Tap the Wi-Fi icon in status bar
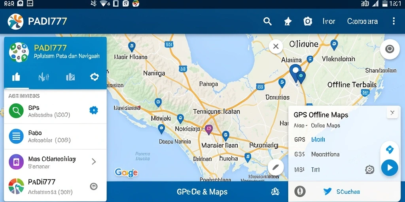This screenshot has width=405, height=202. point(103,3)
